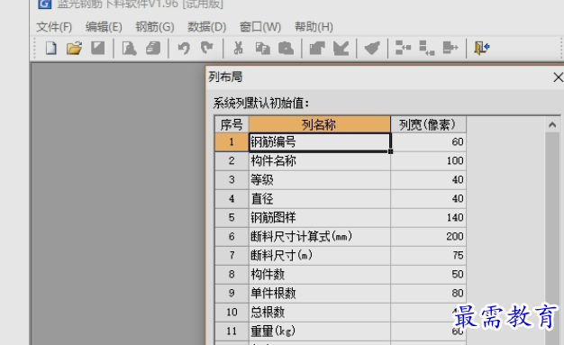Click width value 75 for 断料尺寸(m)
The width and height of the screenshot is (564, 345).
point(428,256)
